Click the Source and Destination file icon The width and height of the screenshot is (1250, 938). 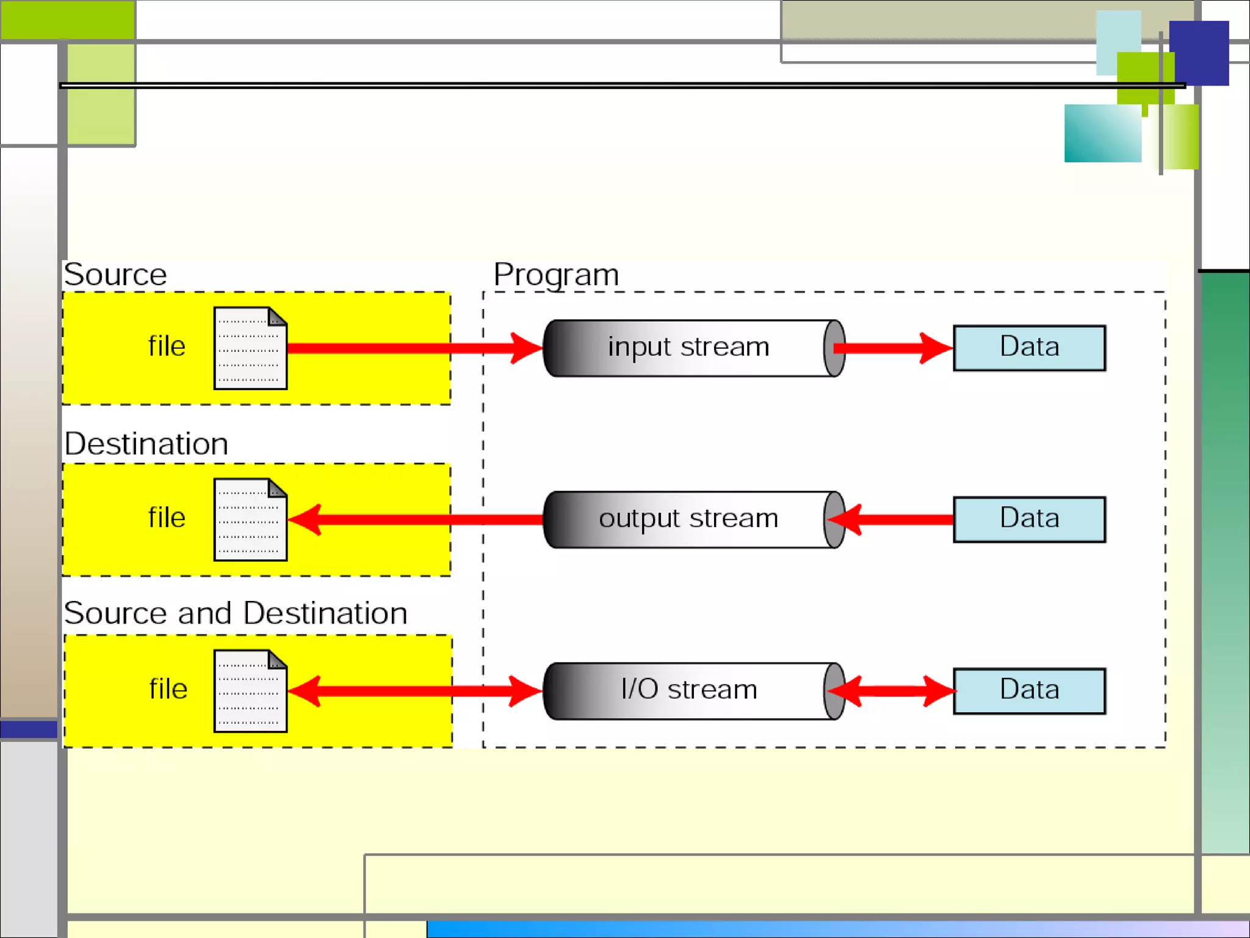pos(250,691)
